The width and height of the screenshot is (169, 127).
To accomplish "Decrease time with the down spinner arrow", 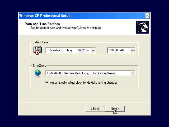I will pyautogui.click(x=133, y=52).
